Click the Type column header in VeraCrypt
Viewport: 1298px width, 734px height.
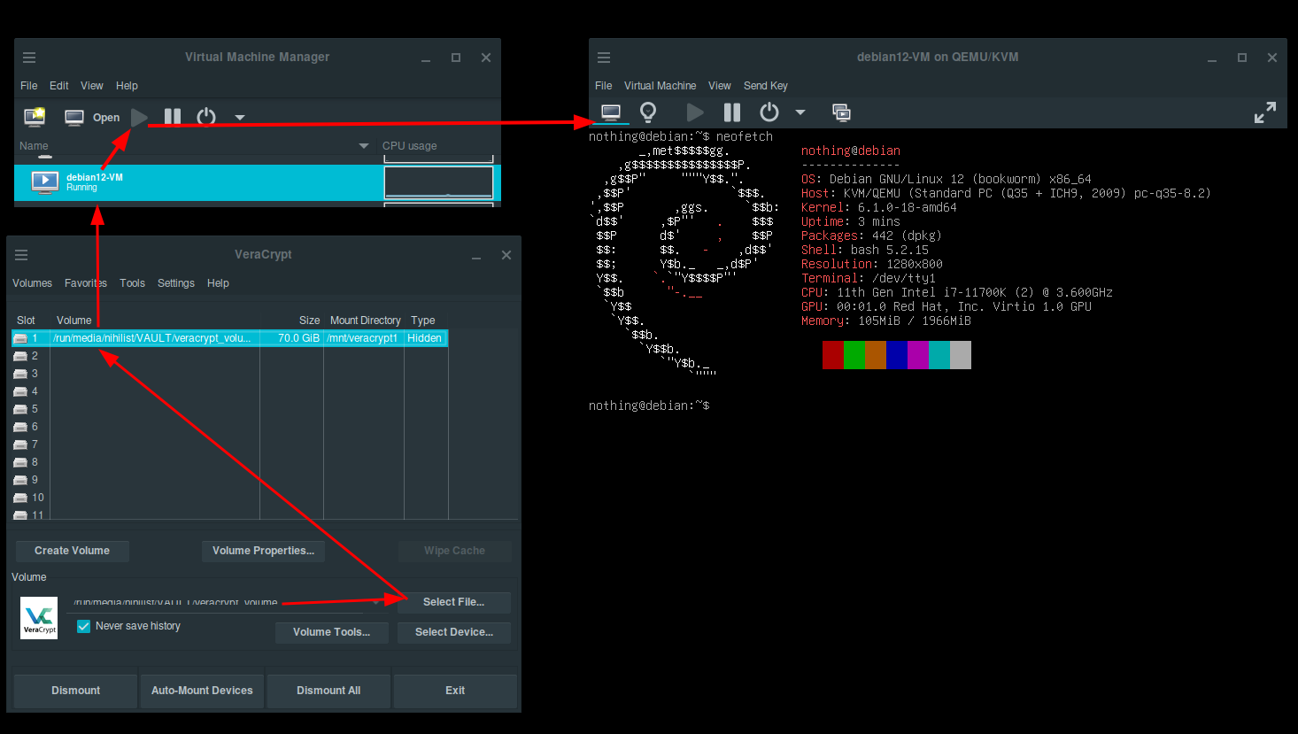(x=423, y=321)
